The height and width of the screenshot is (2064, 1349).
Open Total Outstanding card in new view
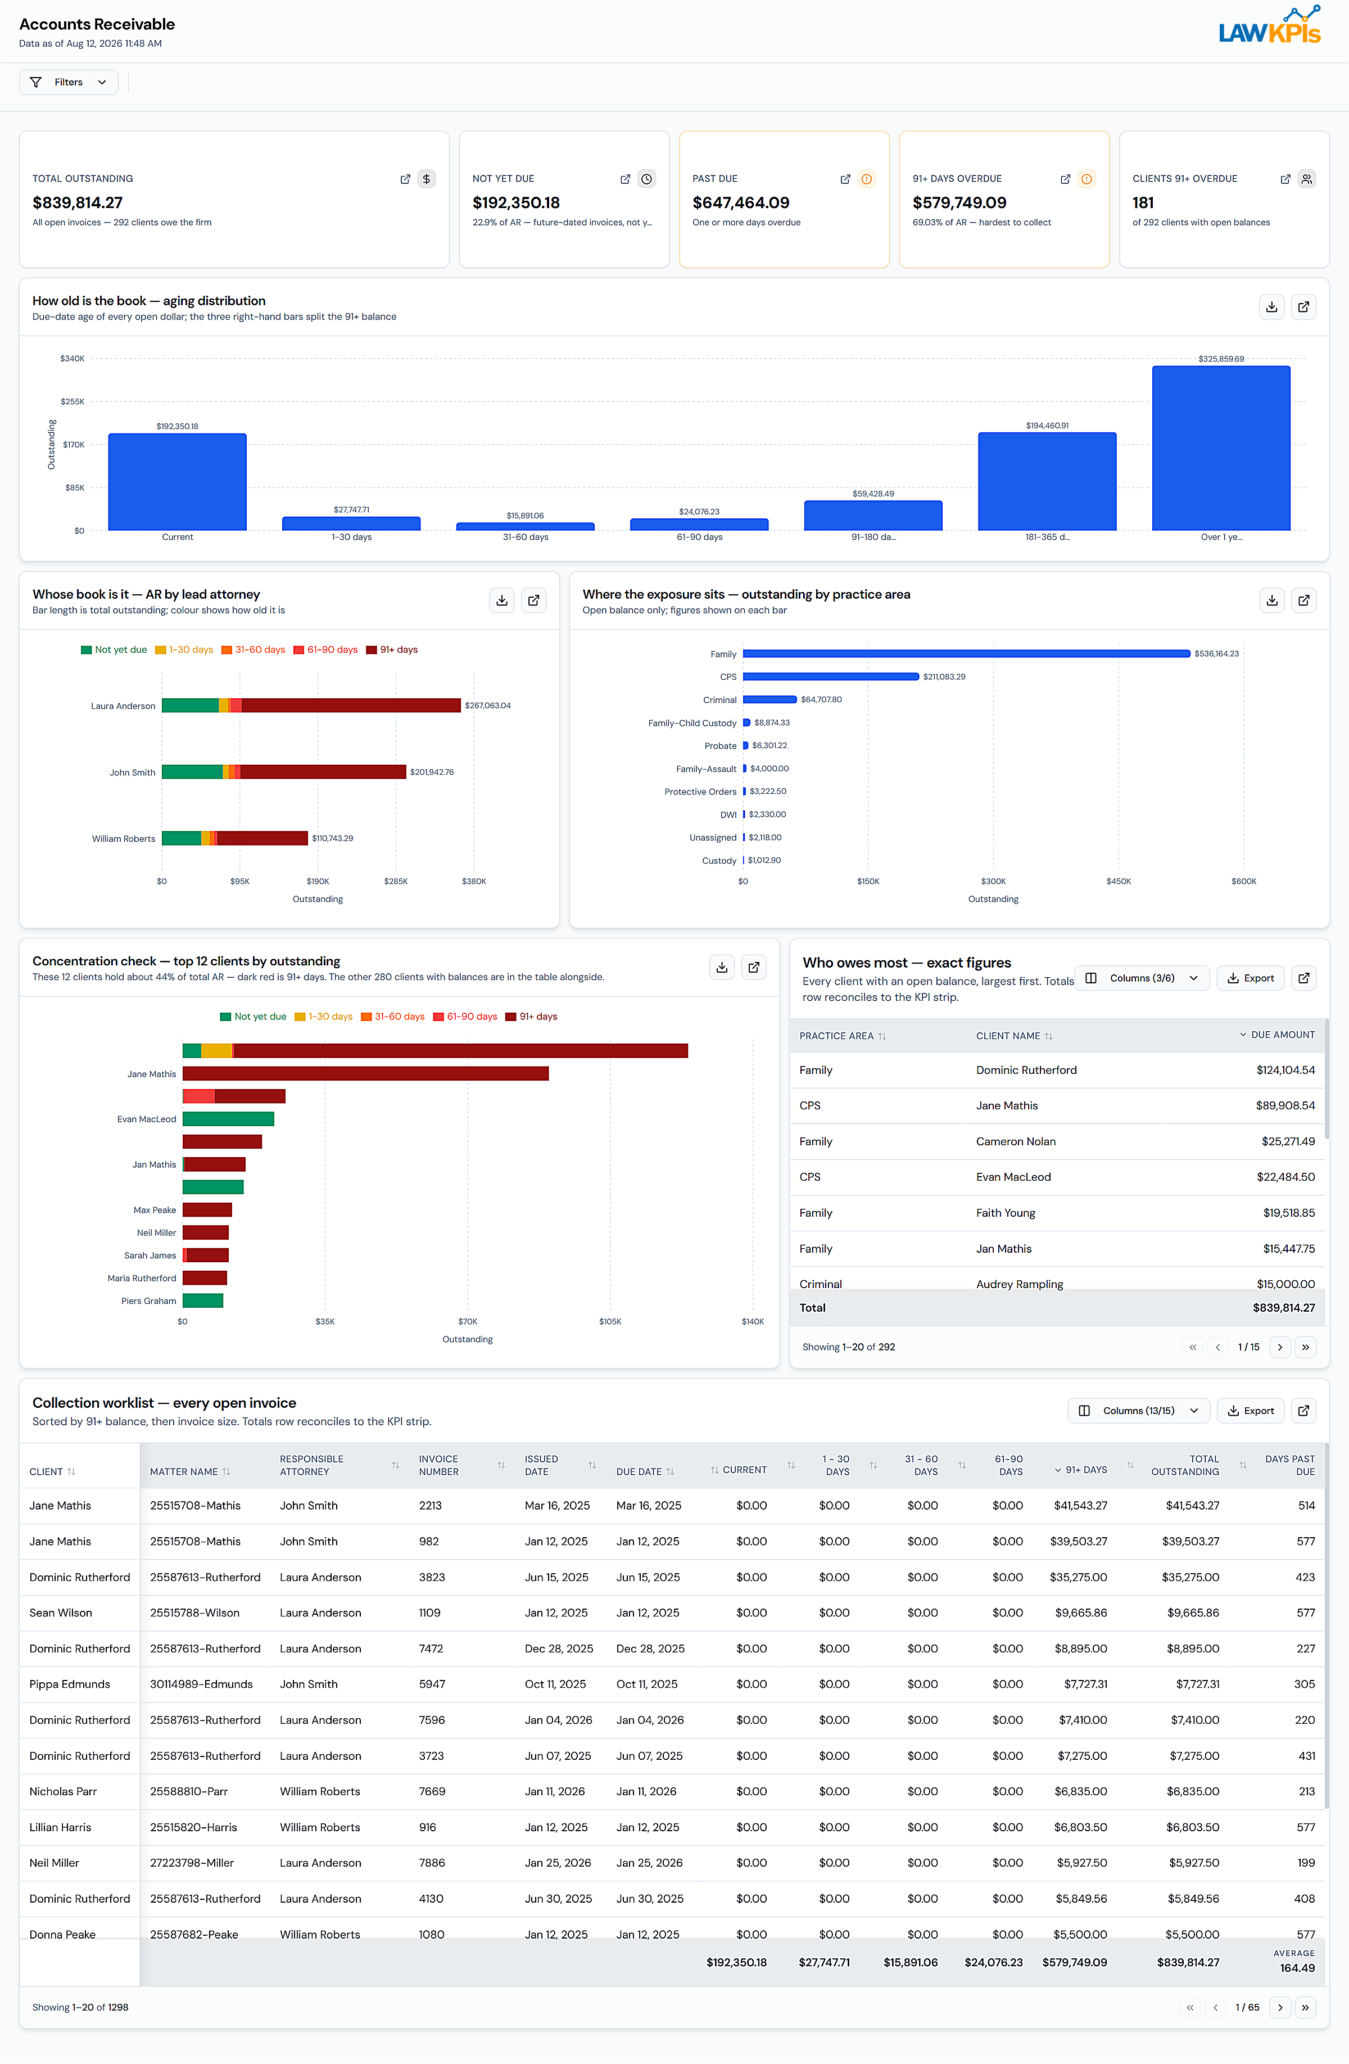405,179
